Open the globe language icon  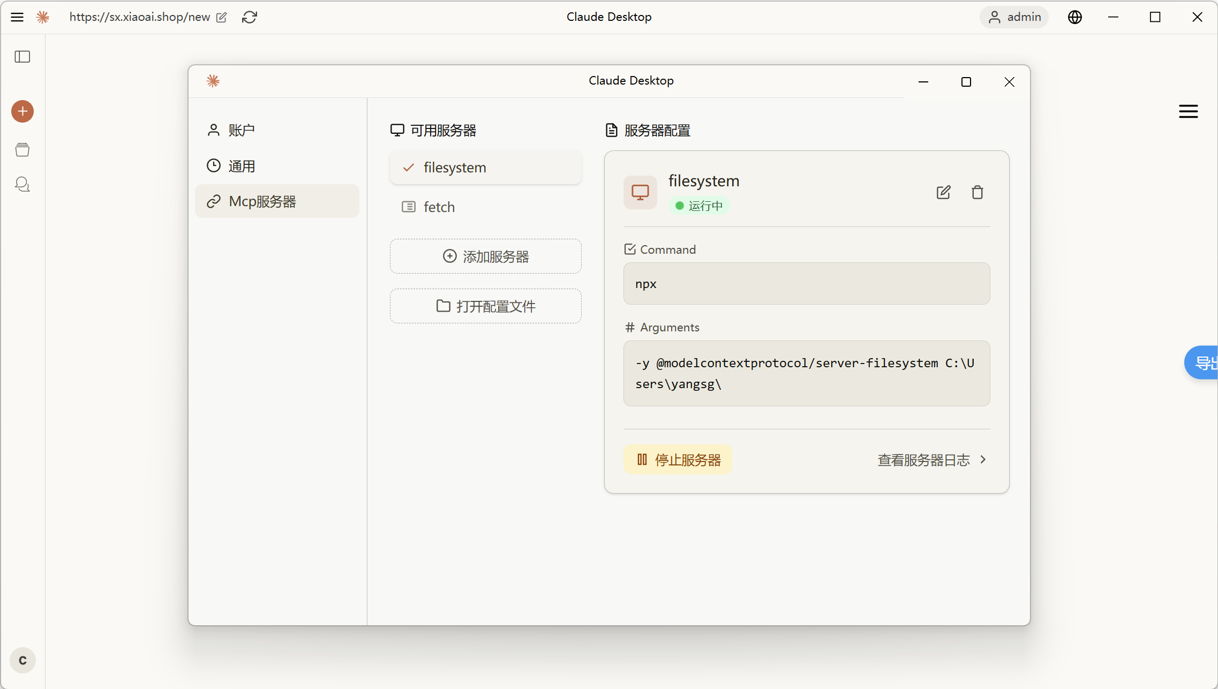click(1075, 17)
